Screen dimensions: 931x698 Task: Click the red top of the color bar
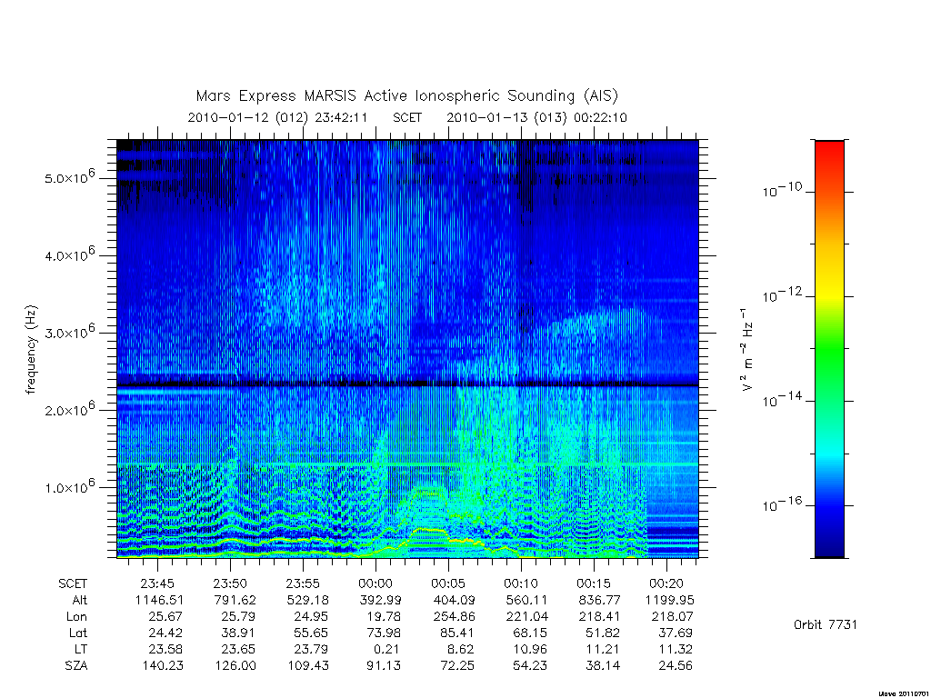pos(829,150)
